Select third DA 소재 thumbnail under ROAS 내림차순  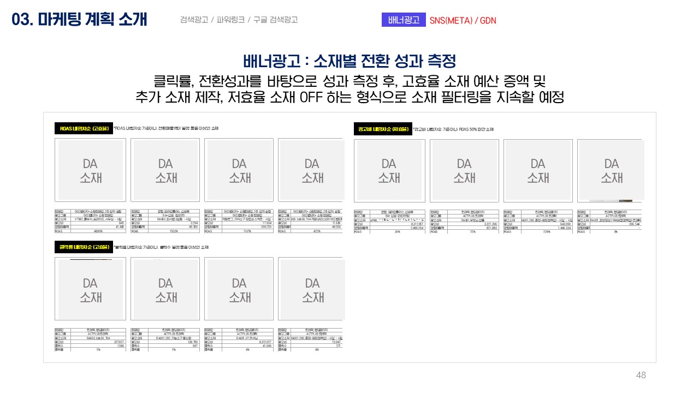tap(239, 170)
